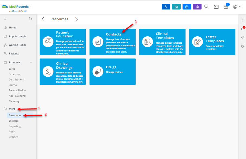Open chat messages icon in right panel
The height and width of the screenshot is (159, 246).
243,29
